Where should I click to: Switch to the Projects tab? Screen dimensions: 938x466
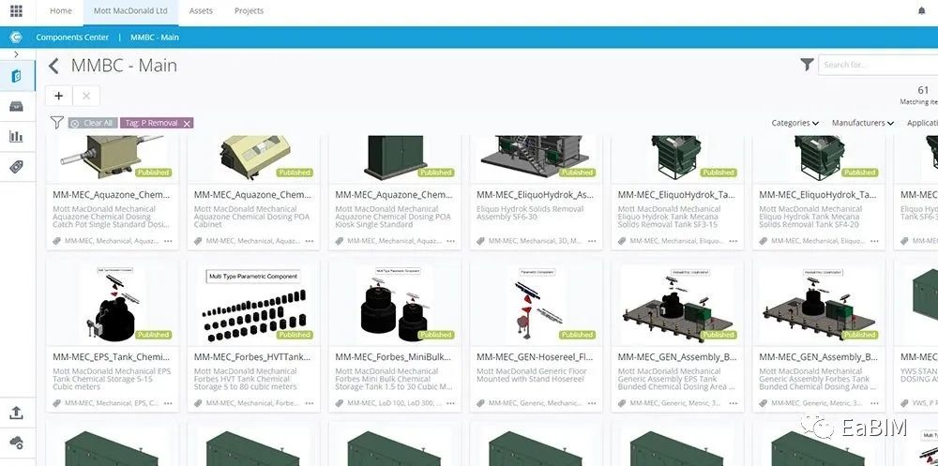(x=249, y=11)
